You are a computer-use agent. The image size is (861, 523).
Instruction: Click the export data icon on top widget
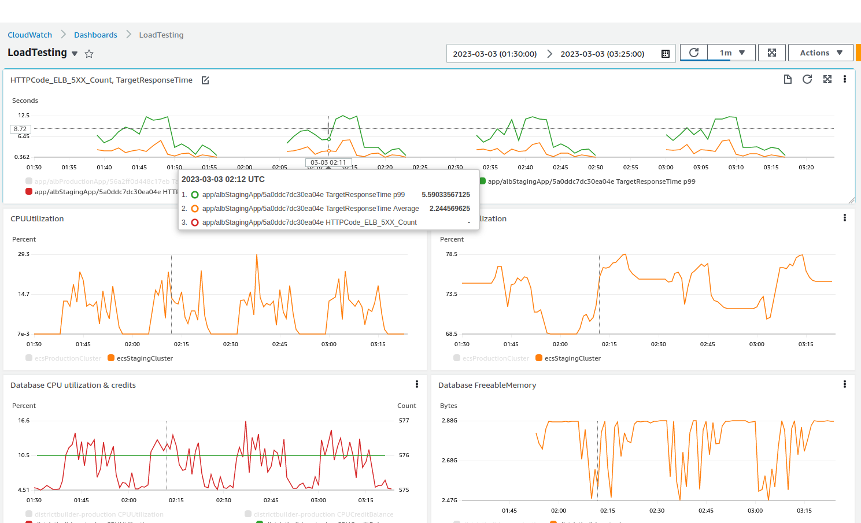pyautogui.click(x=788, y=79)
